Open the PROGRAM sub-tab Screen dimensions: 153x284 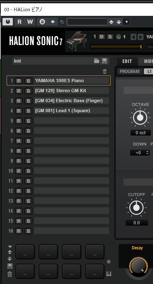(x=130, y=71)
